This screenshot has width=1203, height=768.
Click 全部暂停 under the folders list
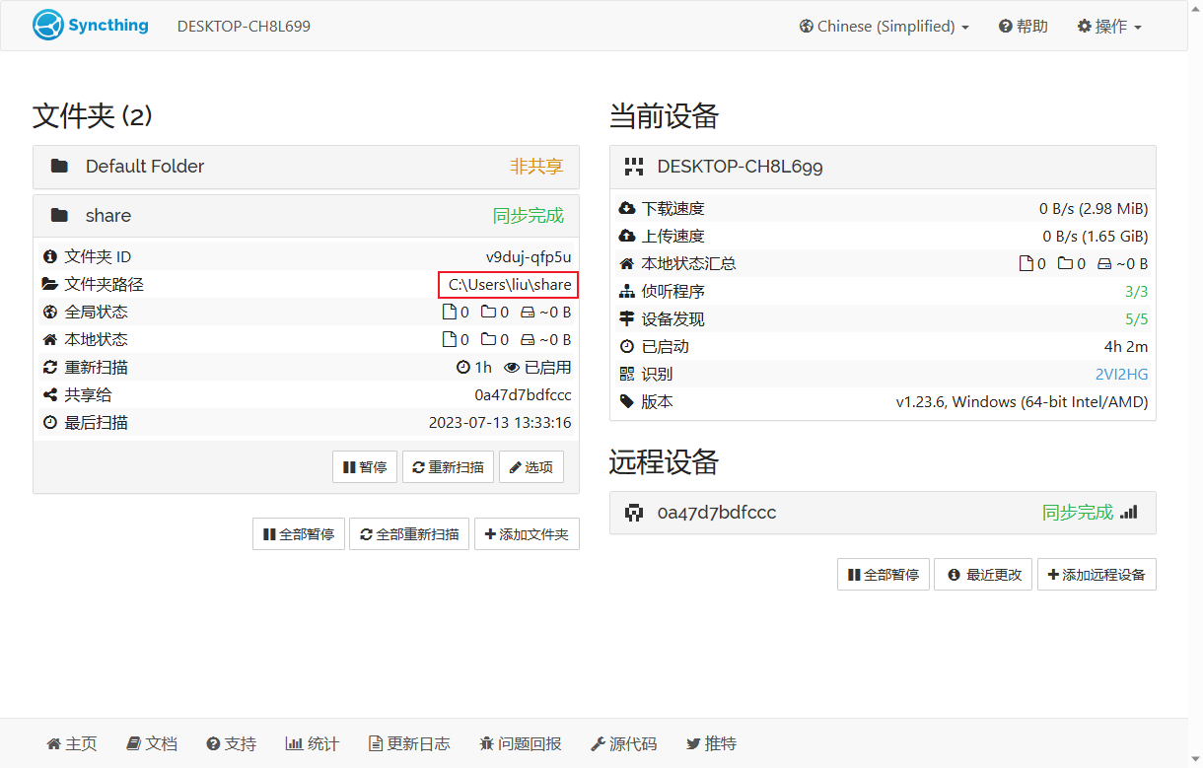pyautogui.click(x=299, y=534)
